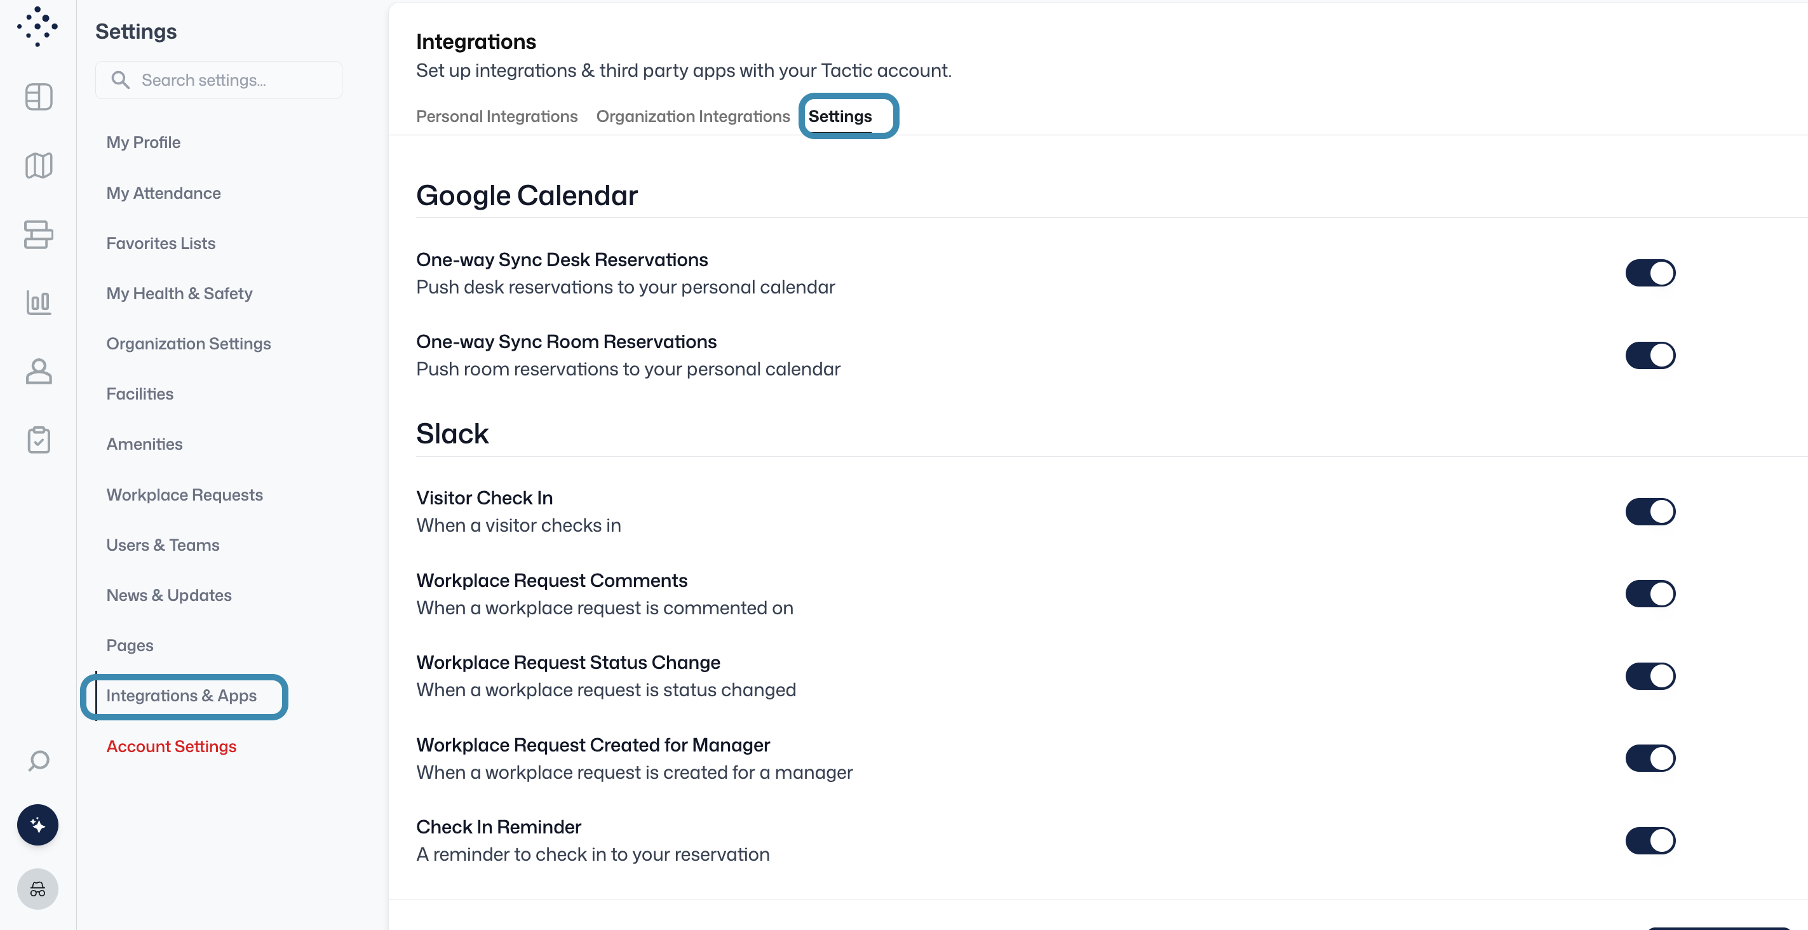Switch to Organization Integrations tab
This screenshot has width=1808, height=930.
point(692,116)
